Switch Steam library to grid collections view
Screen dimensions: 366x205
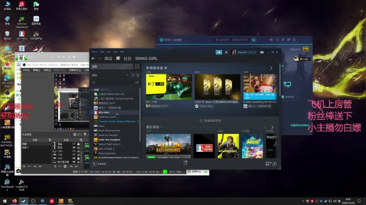137,66
